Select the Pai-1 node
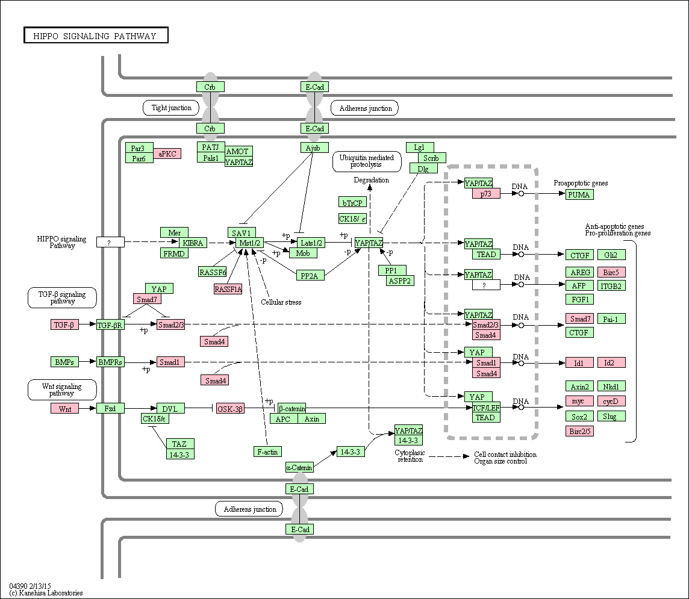The width and height of the screenshot is (689, 599). 611,319
